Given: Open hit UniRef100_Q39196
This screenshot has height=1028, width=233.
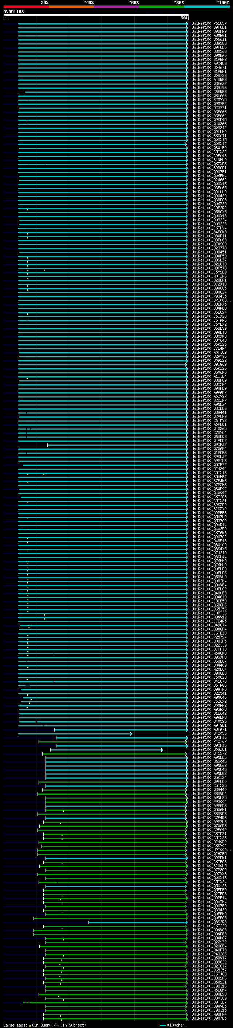Looking at the screenshot, I should click(209, 88).
